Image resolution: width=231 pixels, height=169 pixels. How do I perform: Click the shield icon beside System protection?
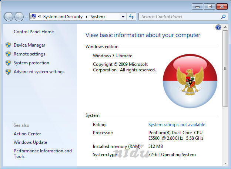coord(8,63)
